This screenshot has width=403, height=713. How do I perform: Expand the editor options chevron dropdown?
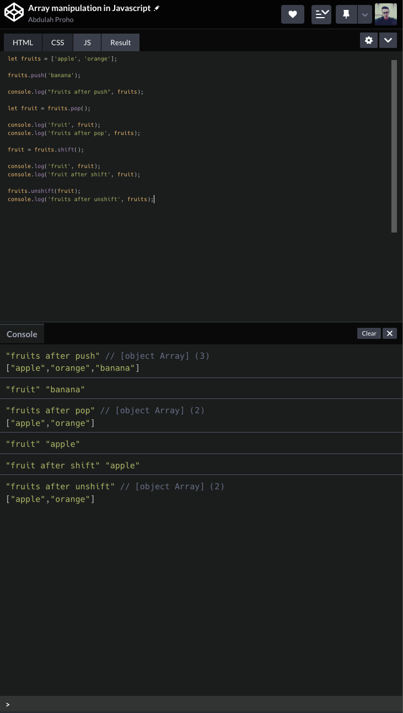pyautogui.click(x=388, y=40)
